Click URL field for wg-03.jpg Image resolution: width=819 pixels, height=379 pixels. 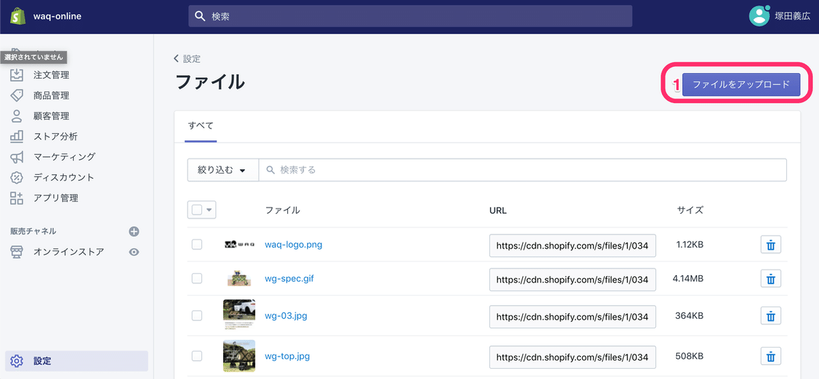[x=573, y=316]
